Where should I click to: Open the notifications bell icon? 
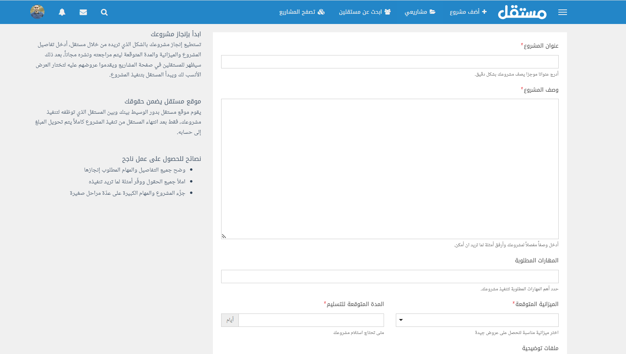tap(62, 12)
